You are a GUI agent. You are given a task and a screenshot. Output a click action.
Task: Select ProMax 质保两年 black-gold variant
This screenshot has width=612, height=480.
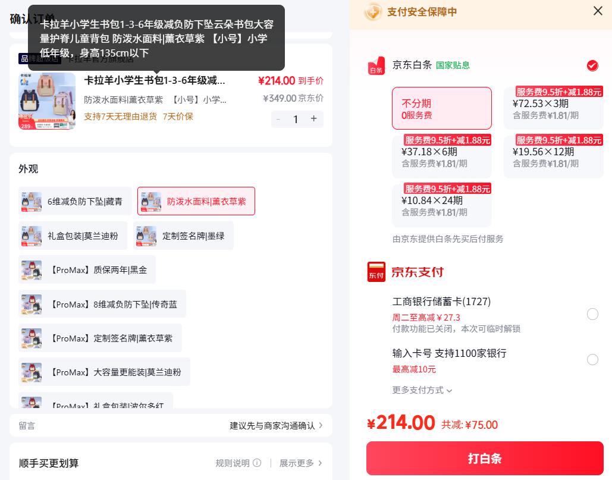[x=87, y=270]
